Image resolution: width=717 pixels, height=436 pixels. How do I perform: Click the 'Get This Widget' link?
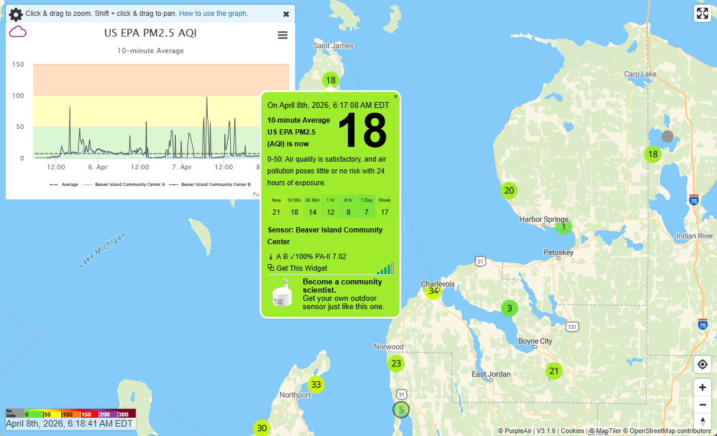coord(302,268)
